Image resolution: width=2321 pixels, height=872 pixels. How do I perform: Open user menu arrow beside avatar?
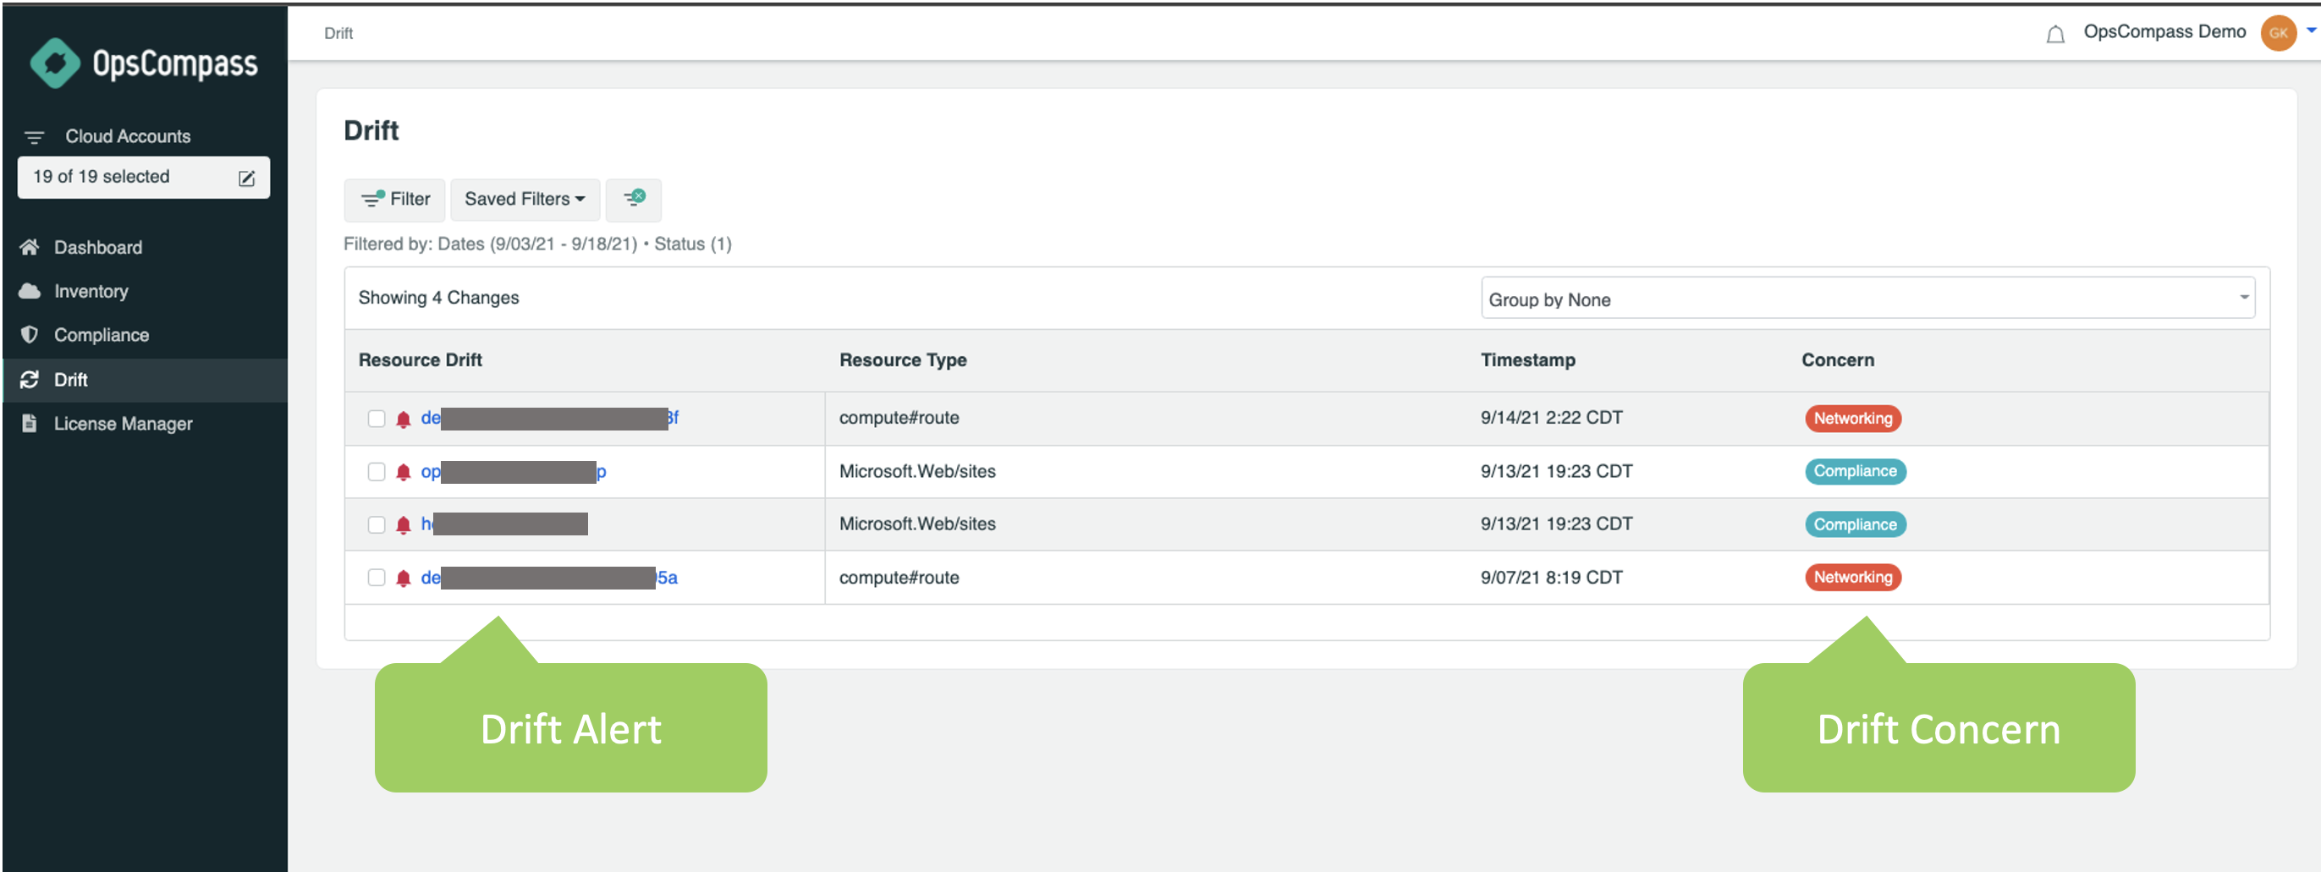coord(2311,30)
